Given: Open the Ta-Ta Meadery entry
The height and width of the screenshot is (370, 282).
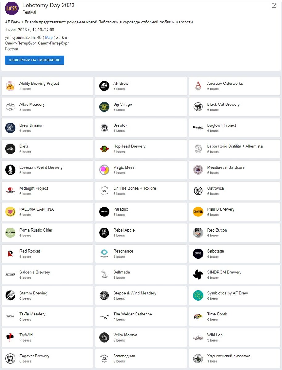Looking at the screenshot, I should 47,317.
